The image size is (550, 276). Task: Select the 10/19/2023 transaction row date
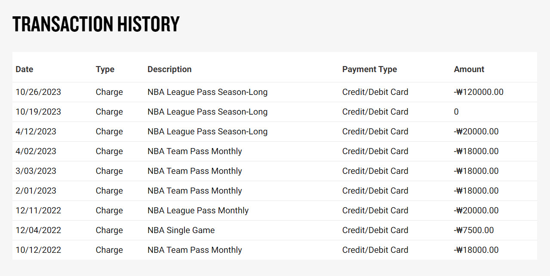[x=38, y=112]
